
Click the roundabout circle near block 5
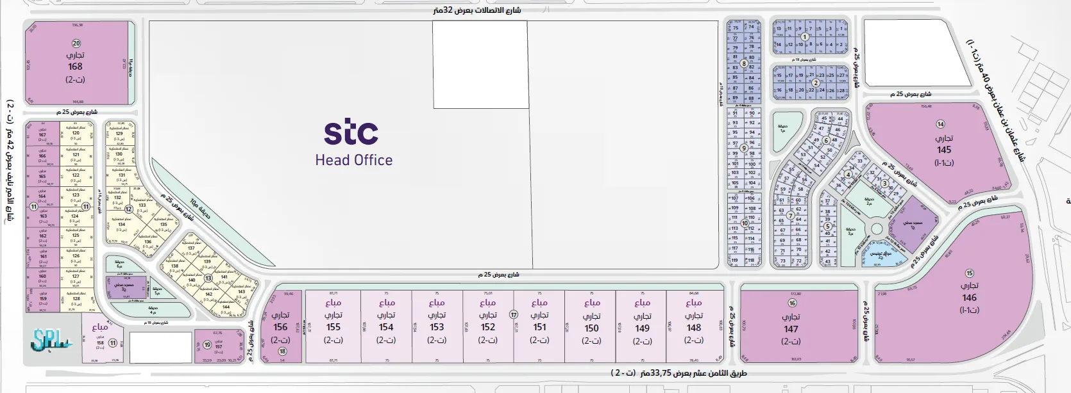875,229
